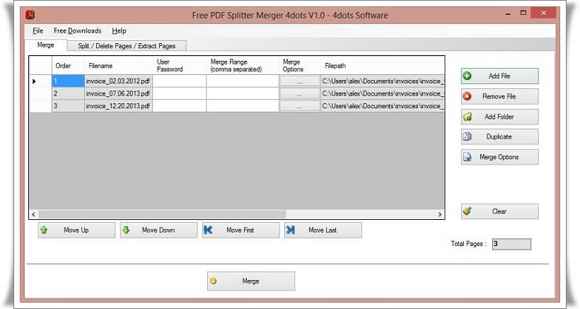The width and height of the screenshot is (580, 309).
Task: Click the Filename column header
Action: [x=118, y=66]
